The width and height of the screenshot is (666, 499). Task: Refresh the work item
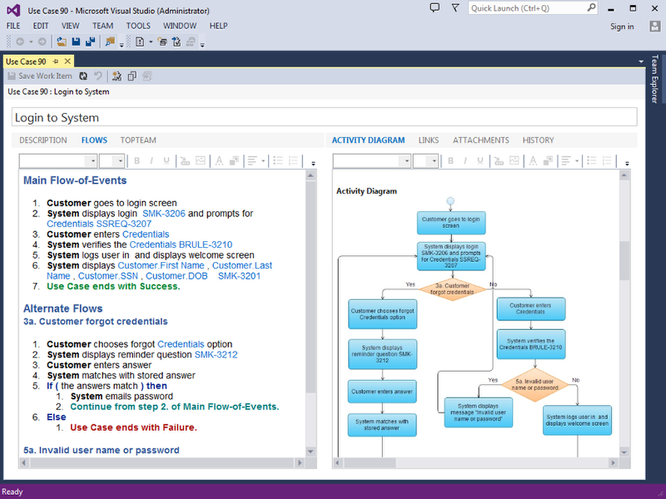point(83,76)
